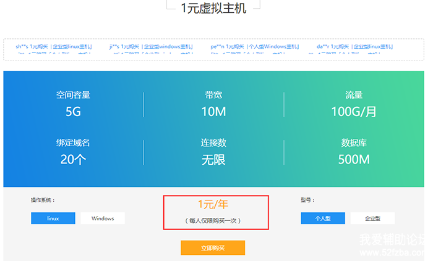Select the 个人型 model option
433x261 pixels.
(x=323, y=218)
